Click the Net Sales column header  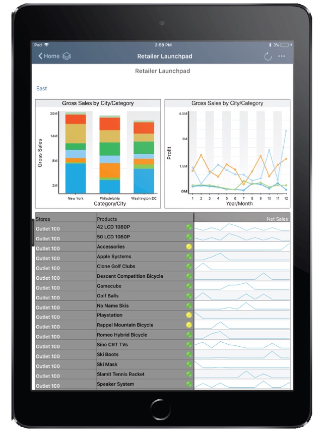(x=277, y=219)
